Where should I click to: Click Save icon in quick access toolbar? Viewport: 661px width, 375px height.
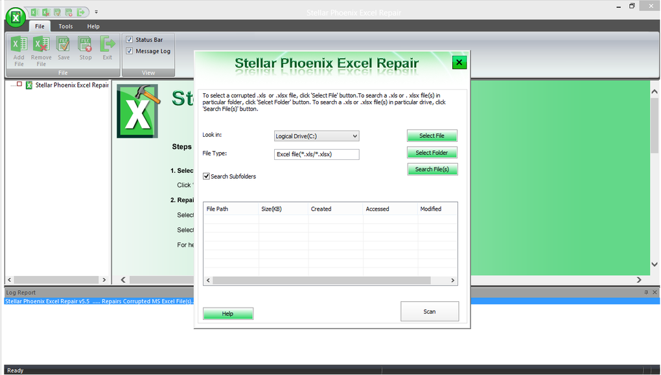point(57,12)
